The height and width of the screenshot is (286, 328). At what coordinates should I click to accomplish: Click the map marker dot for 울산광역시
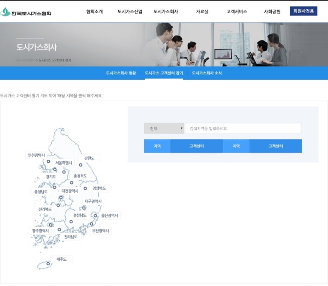coord(95,216)
